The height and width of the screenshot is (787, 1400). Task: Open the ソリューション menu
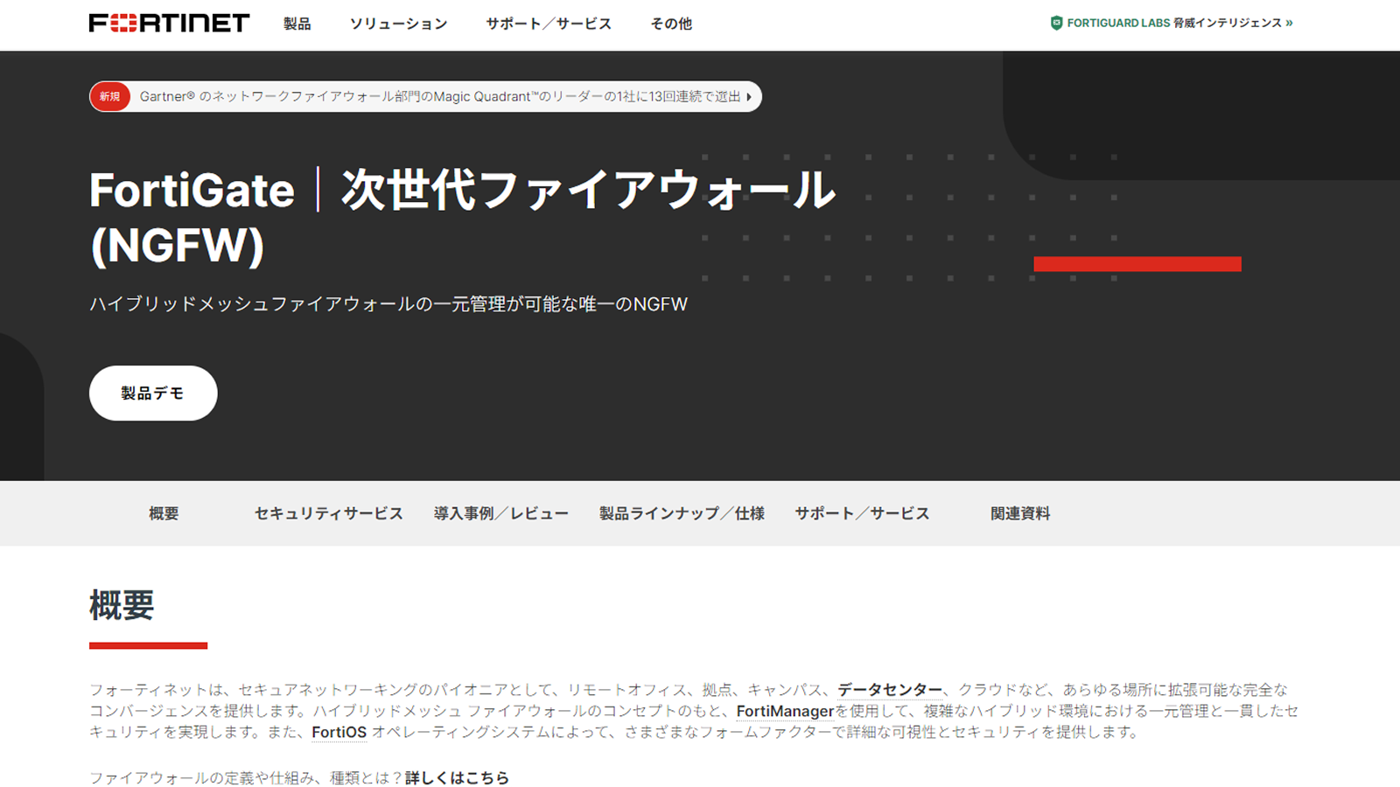[x=398, y=24]
